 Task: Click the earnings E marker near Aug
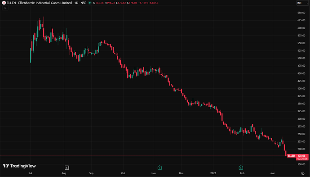tap(66, 168)
